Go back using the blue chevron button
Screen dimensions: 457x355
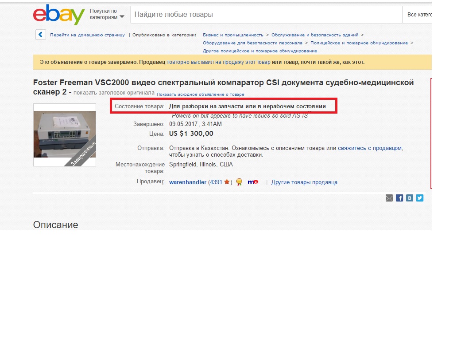pos(40,35)
